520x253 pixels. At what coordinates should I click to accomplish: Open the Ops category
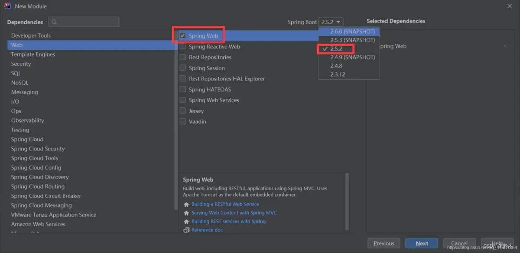point(16,111)
